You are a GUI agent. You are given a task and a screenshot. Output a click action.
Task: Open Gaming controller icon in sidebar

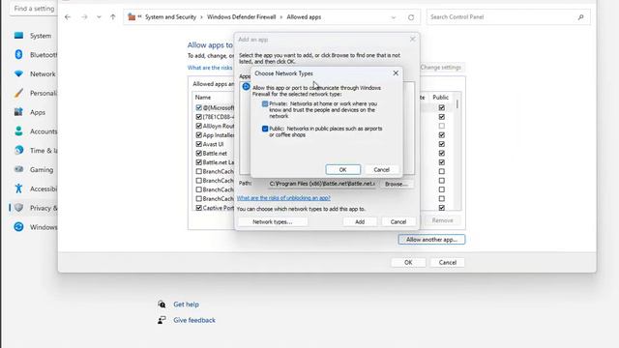point(18,169)
